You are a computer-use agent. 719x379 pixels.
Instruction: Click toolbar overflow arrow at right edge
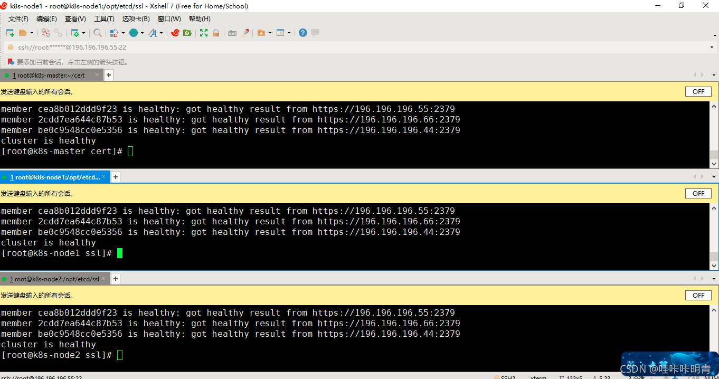coord(714,35)
